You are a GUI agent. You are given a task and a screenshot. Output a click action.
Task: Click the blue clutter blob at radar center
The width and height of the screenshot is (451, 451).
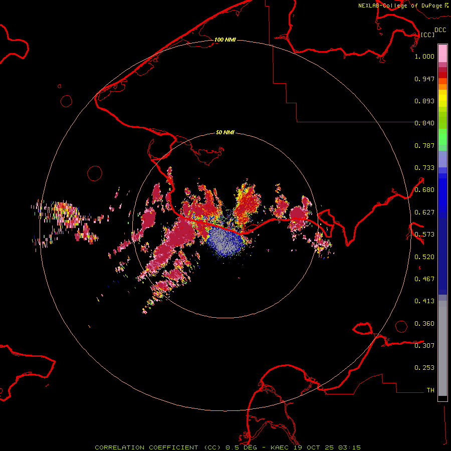225,241
